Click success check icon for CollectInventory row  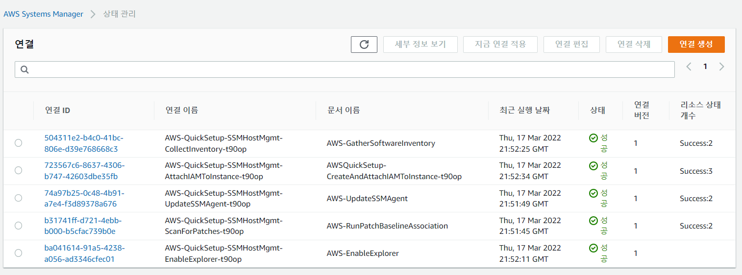click(x=593, y=138)
